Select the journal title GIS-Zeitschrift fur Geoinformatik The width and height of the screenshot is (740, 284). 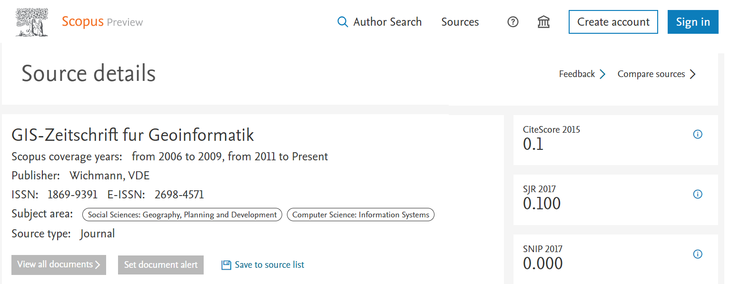point(133,135)
